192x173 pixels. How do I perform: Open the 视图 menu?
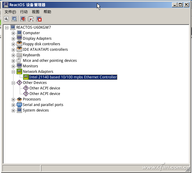(36, 12)
